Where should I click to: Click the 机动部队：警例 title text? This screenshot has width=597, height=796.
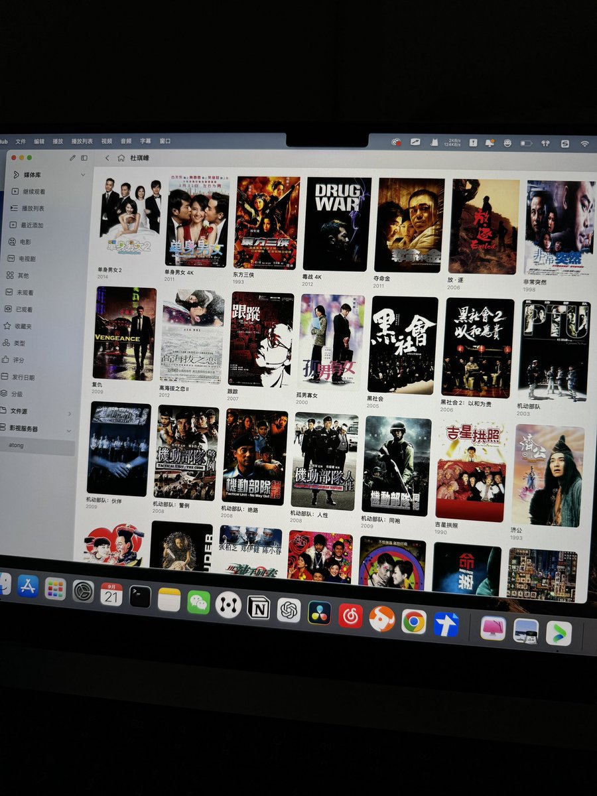[170, 504]
